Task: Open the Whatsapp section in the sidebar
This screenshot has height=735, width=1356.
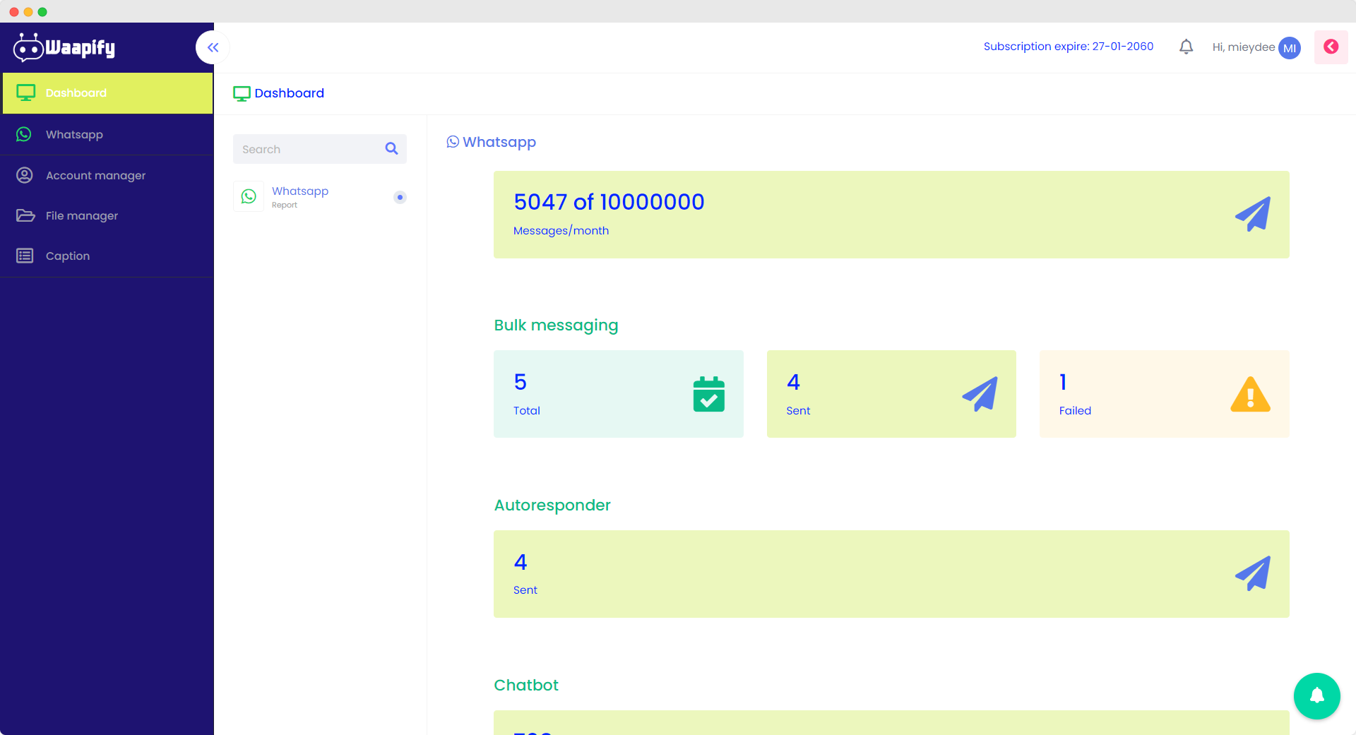Action: click(x=74, y=134)
